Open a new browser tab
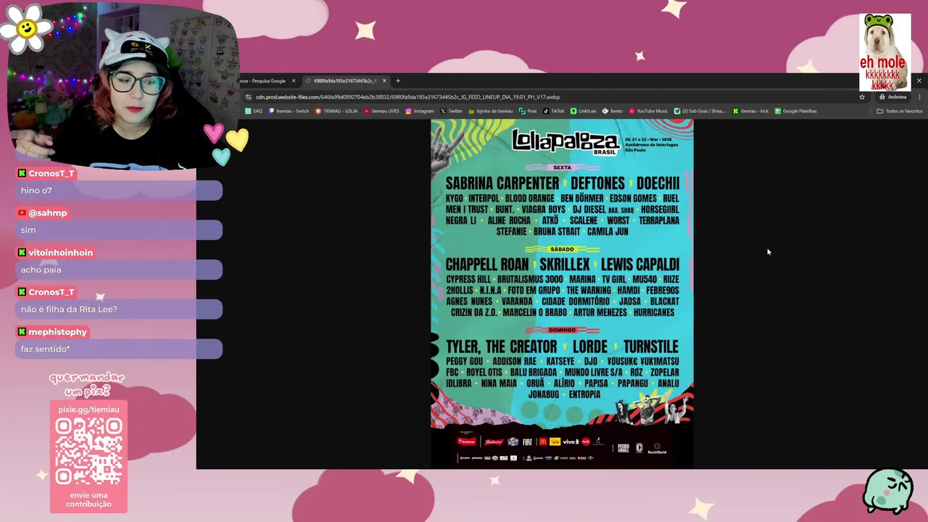 [x=398, y=80]
